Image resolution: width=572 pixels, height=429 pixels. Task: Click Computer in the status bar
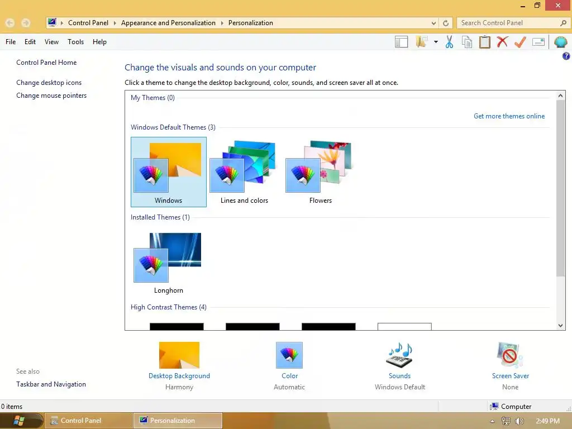[x=516, y=407]
